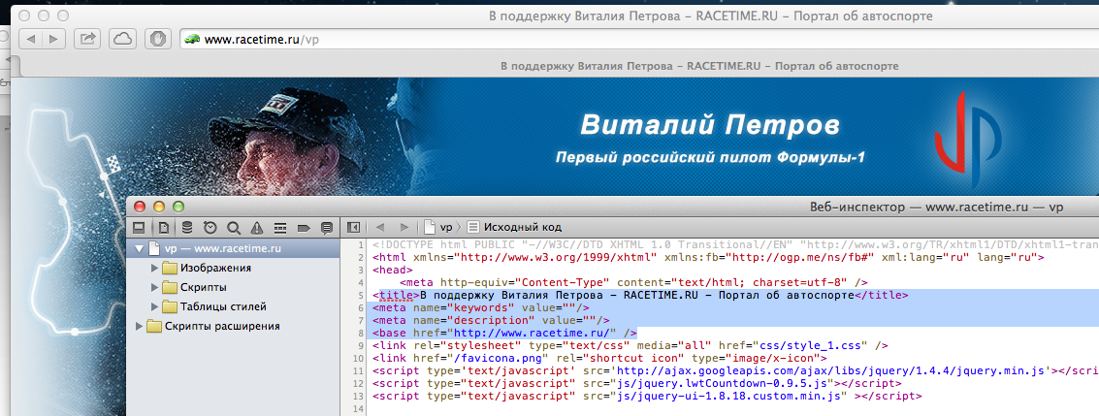
Task: Open the Resources navigator in Web Inspector
Action: 163,228
